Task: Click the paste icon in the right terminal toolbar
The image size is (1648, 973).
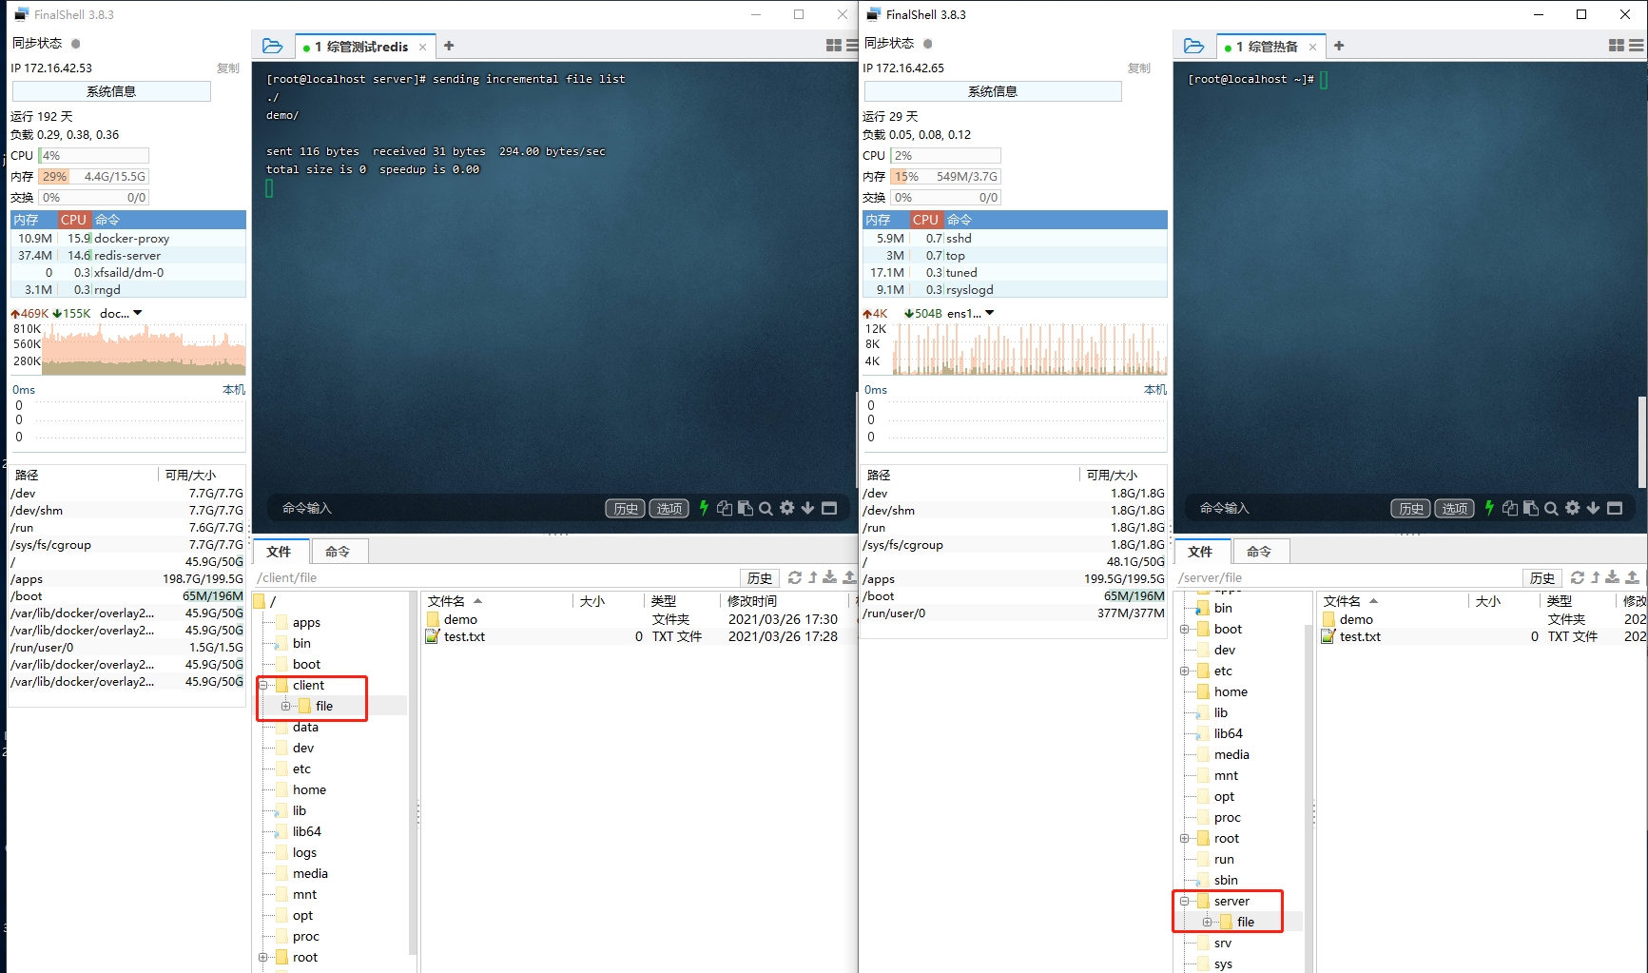Action: click(1531, 509)
